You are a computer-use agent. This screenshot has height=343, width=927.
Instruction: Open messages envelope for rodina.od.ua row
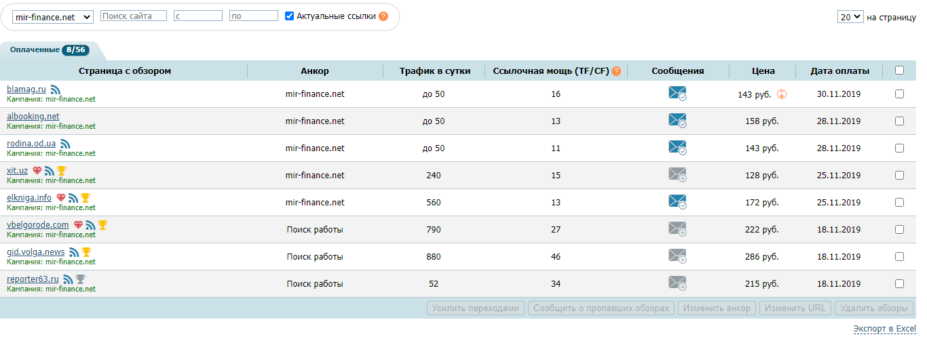point(677,148)
